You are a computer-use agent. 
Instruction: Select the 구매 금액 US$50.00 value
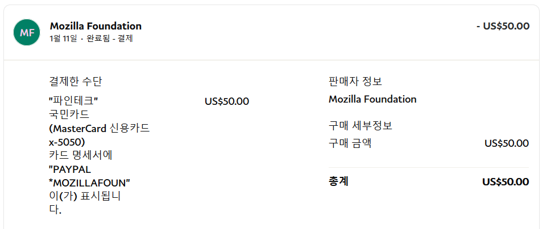[x=507, y=143]
